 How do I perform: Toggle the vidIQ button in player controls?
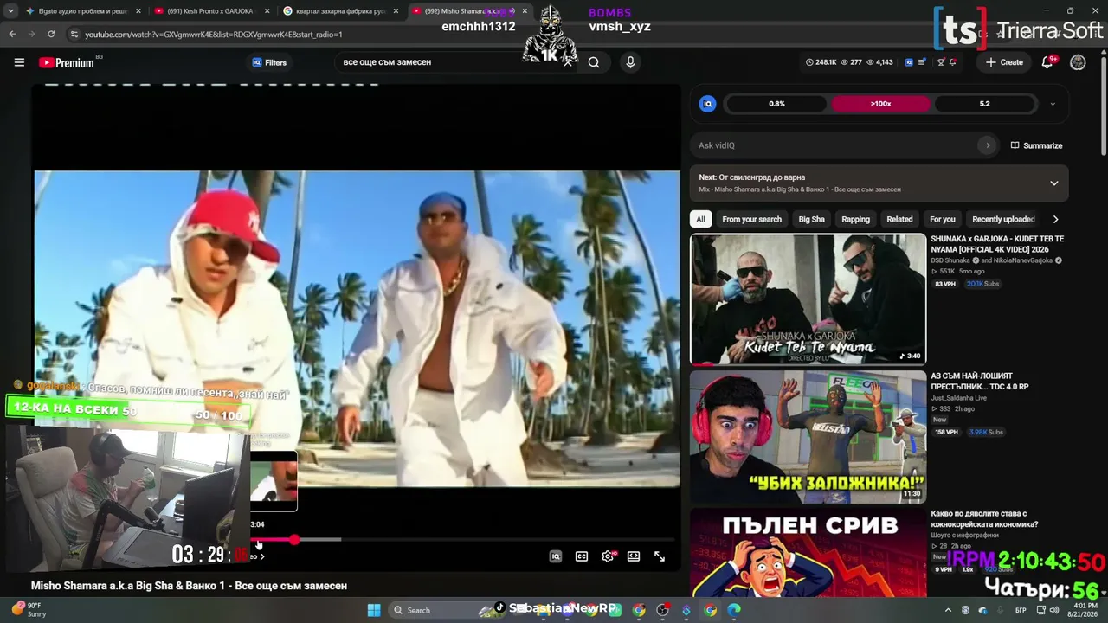pyautogui.click(x=556, y=556)
